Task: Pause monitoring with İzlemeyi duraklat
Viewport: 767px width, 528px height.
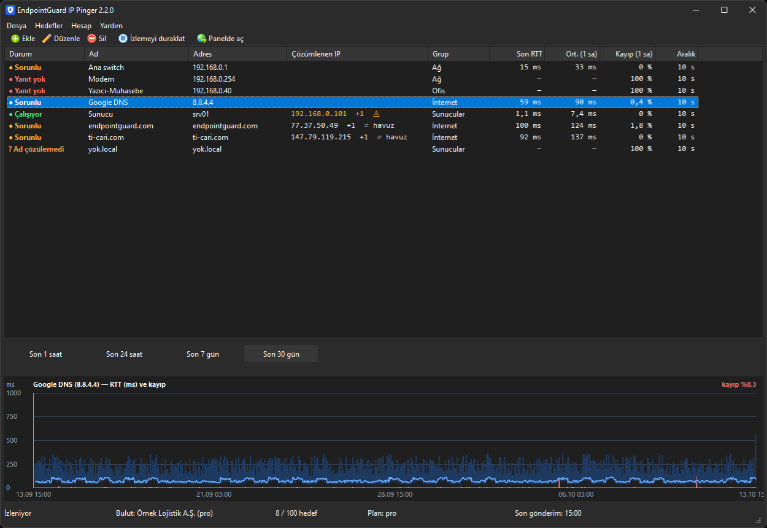Action: [152, 39]
